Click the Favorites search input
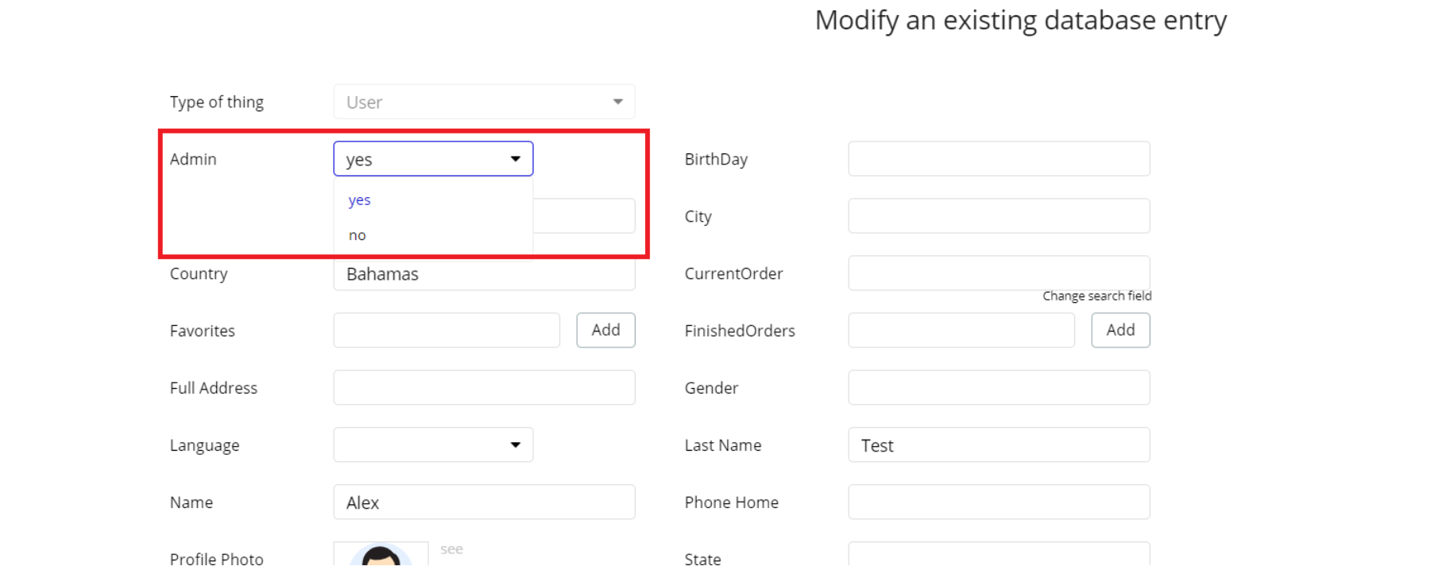 point(447,330)
